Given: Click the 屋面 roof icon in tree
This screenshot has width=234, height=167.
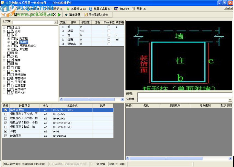Looking at the screenshot, I should point(12,71).
